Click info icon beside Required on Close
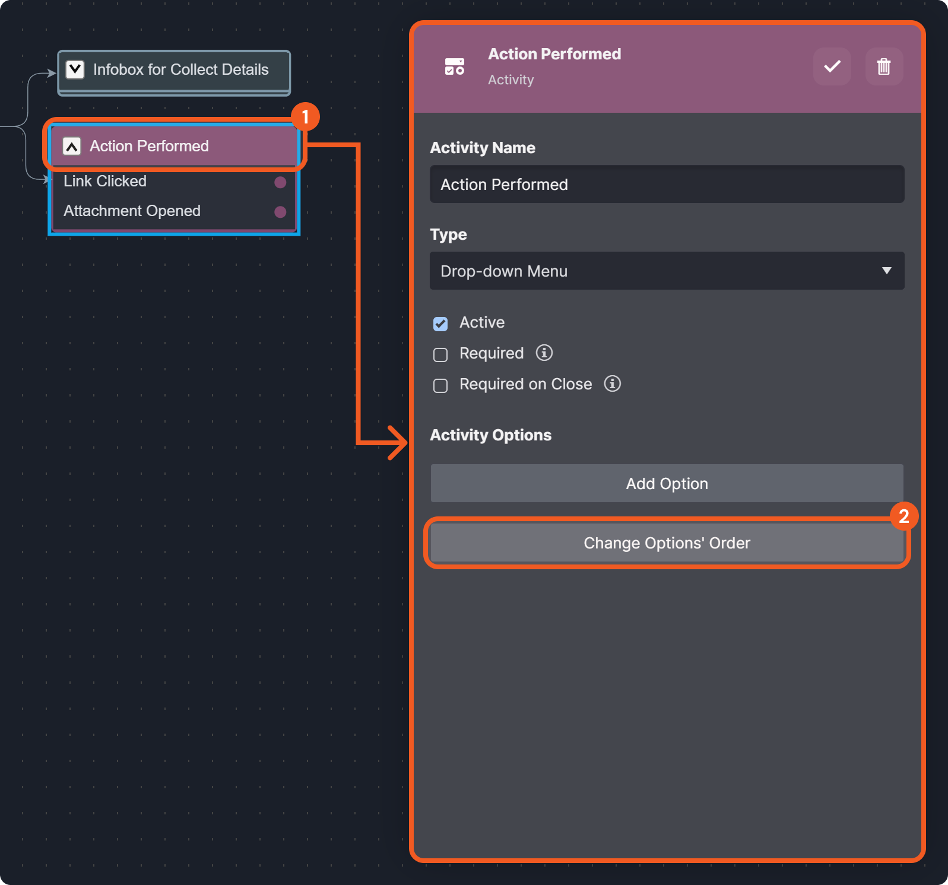Image resolution: width=948 pixels, height=885 pixels. pyautogui.click(x=612, y=383)
